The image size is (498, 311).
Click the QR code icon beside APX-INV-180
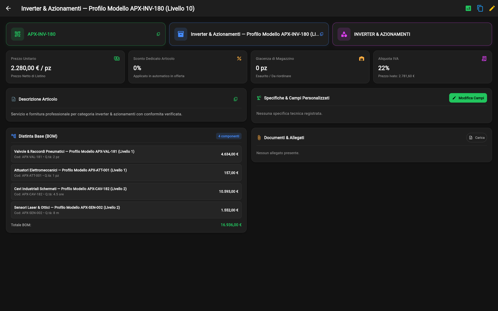[17, 34]
